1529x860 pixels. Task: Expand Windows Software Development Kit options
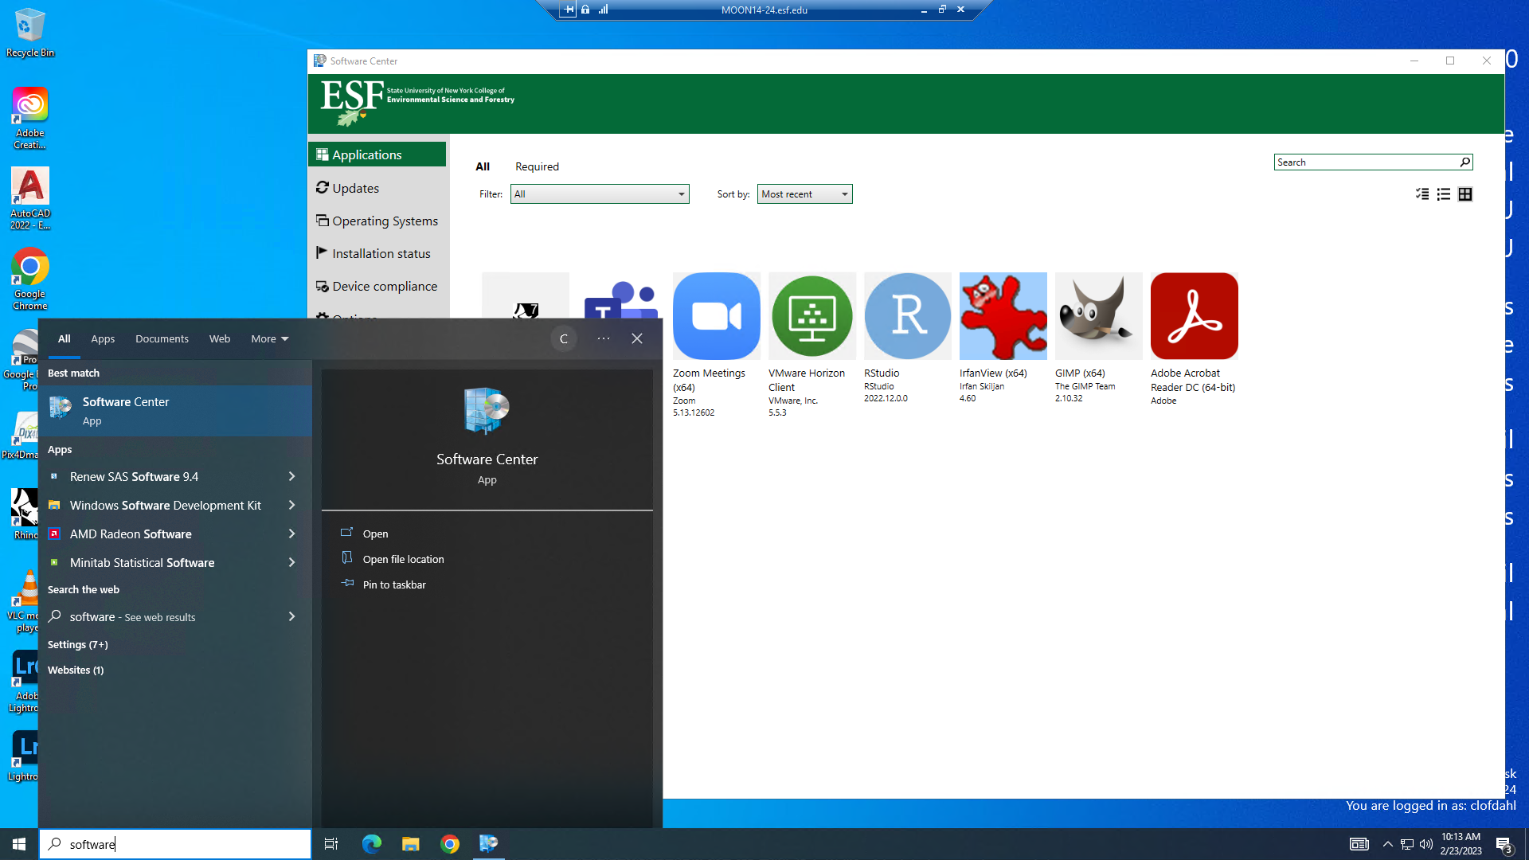(x=291, y=506)
